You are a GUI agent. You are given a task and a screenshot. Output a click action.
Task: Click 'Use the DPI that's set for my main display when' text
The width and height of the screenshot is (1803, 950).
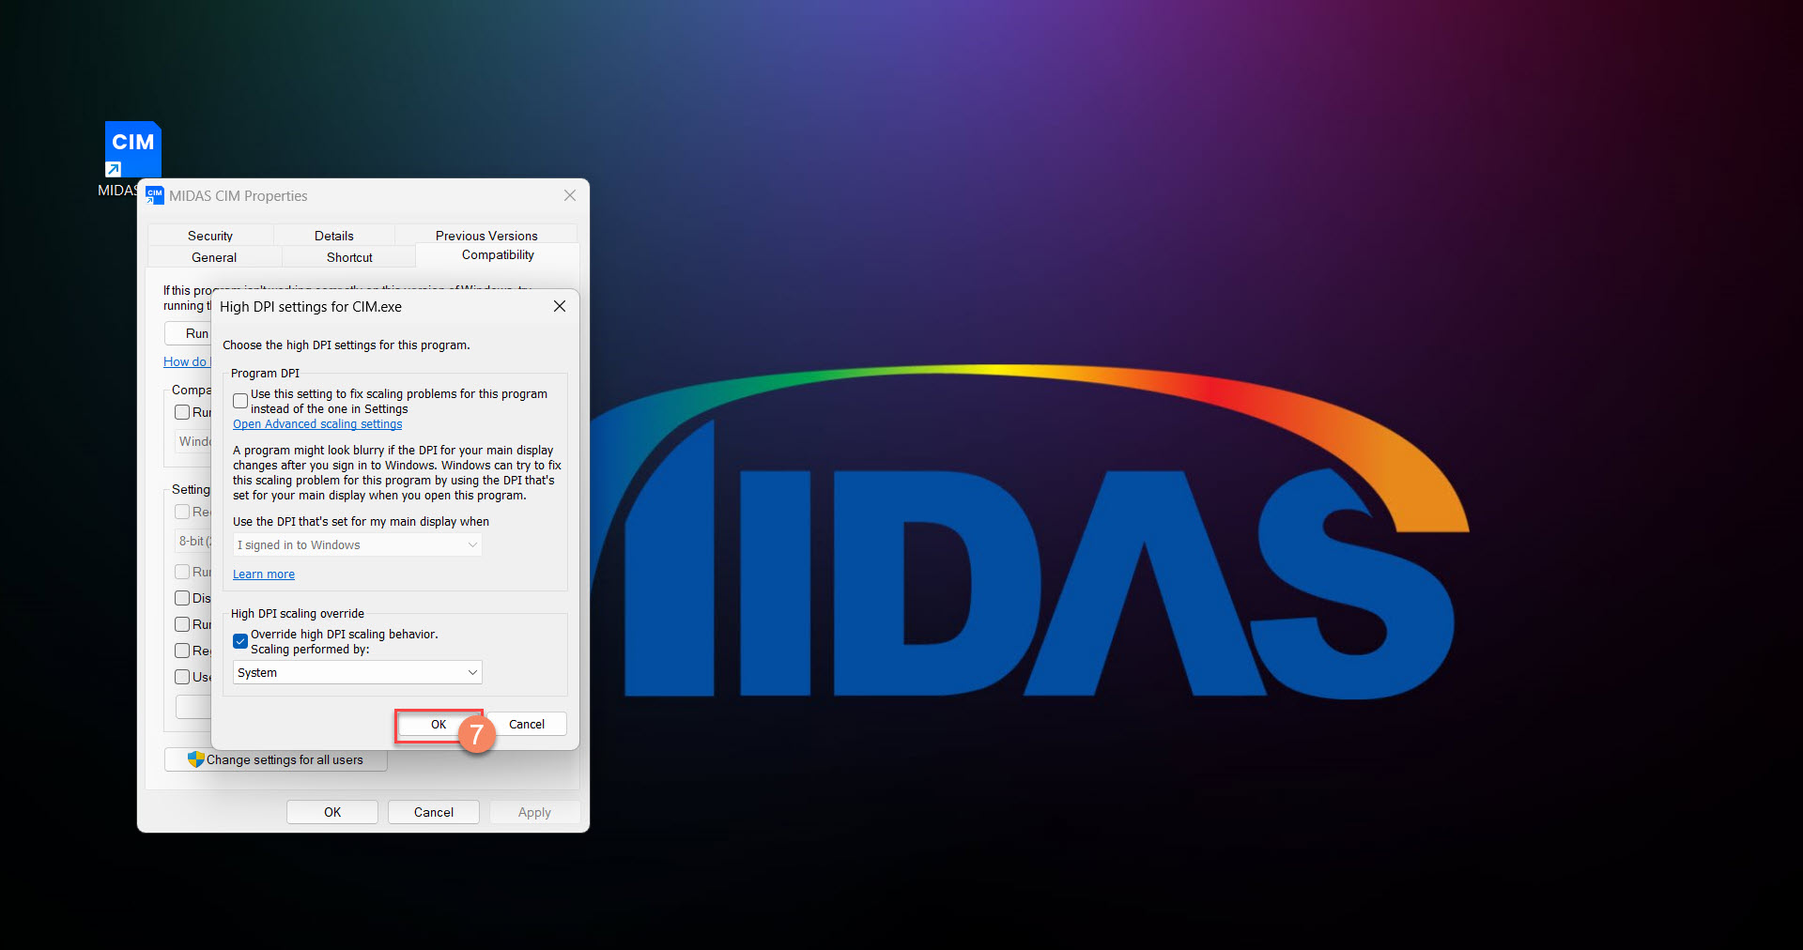pyautogui.click(x=361, y=522)
